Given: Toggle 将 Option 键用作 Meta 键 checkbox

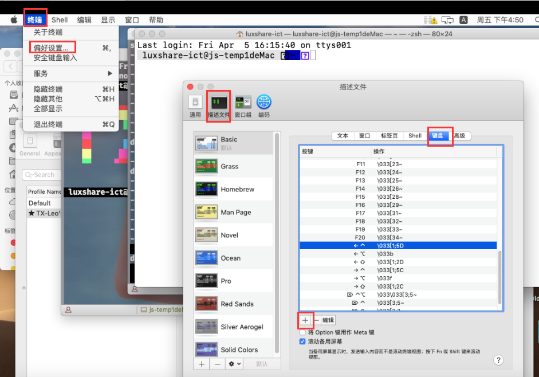Looking at the screenshot, I should point(302,332).
